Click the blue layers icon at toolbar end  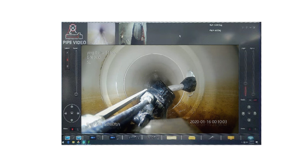click(251, 138)
